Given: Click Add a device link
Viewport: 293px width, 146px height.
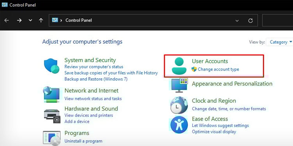Looking at the screenshot, I should pyautogui.click(x=77, y=121).
